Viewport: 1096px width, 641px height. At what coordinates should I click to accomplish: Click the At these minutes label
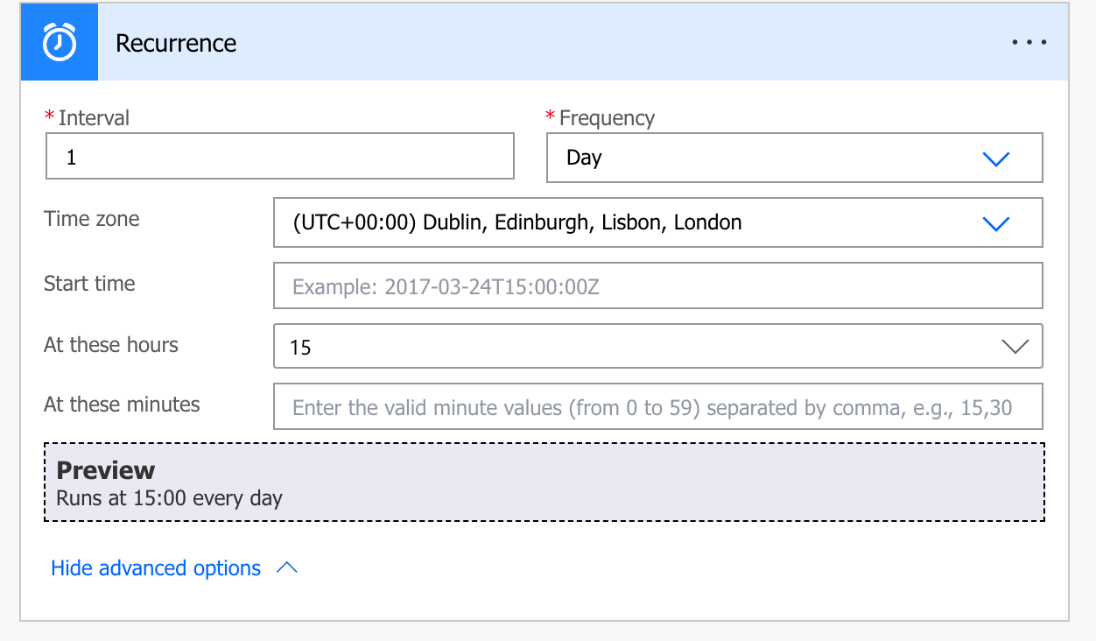tap(122, 405)
